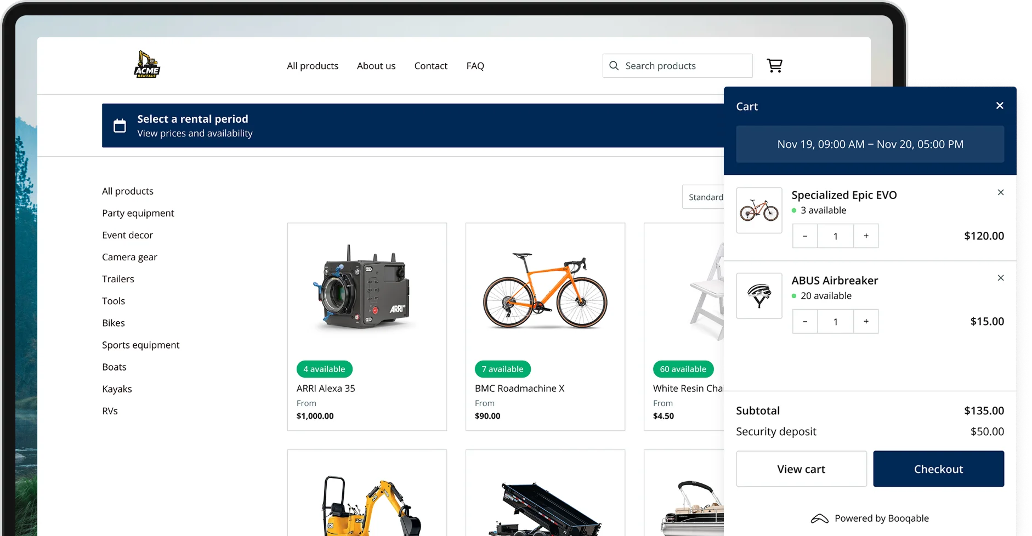Click the Checkout button
The width and height of the screenshot is (1032, 536).
pos(939,469)
